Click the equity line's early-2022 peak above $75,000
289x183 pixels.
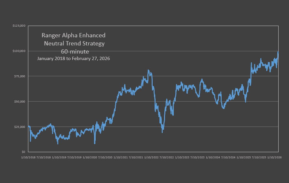pos(148,70)
